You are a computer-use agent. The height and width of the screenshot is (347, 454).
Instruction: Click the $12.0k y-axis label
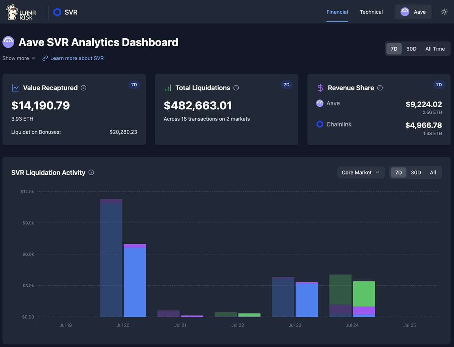(27, 192)
